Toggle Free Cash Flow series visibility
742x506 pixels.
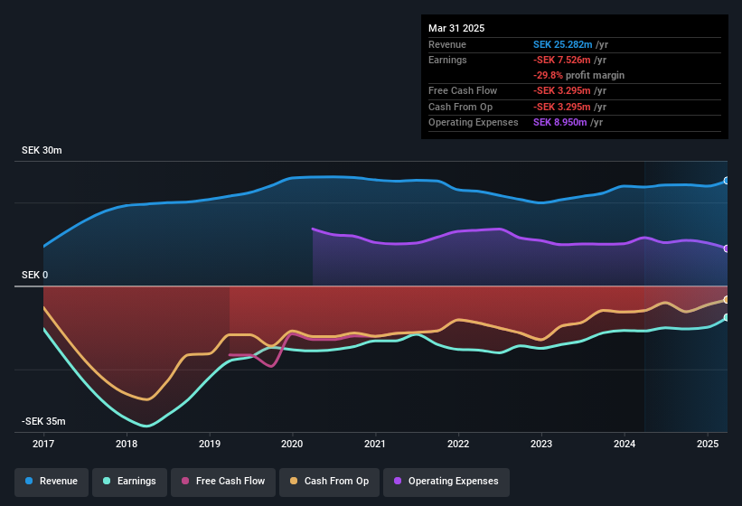point(223,482)
